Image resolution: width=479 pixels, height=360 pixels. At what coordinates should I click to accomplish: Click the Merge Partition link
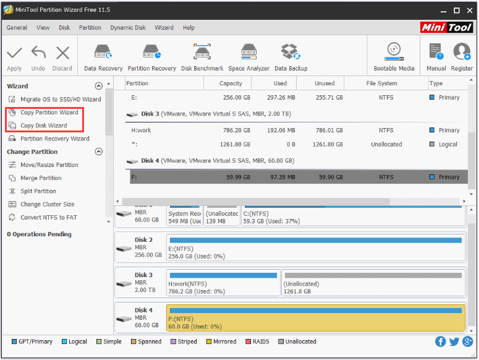point(41,178)
